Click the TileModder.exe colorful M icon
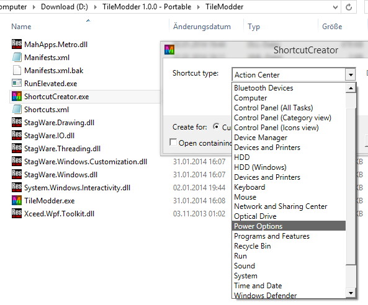The image size is (368, 305). tap(17, 200)
